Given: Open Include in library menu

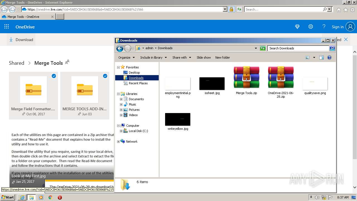Looking at the screenshot, I should 153,58.
